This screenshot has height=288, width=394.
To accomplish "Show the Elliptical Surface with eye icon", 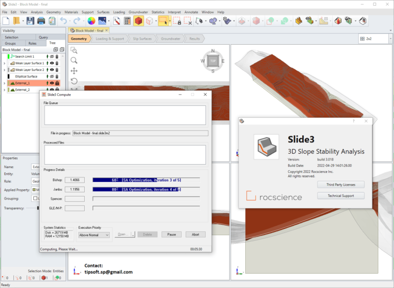I will click(x=52, y=76).
